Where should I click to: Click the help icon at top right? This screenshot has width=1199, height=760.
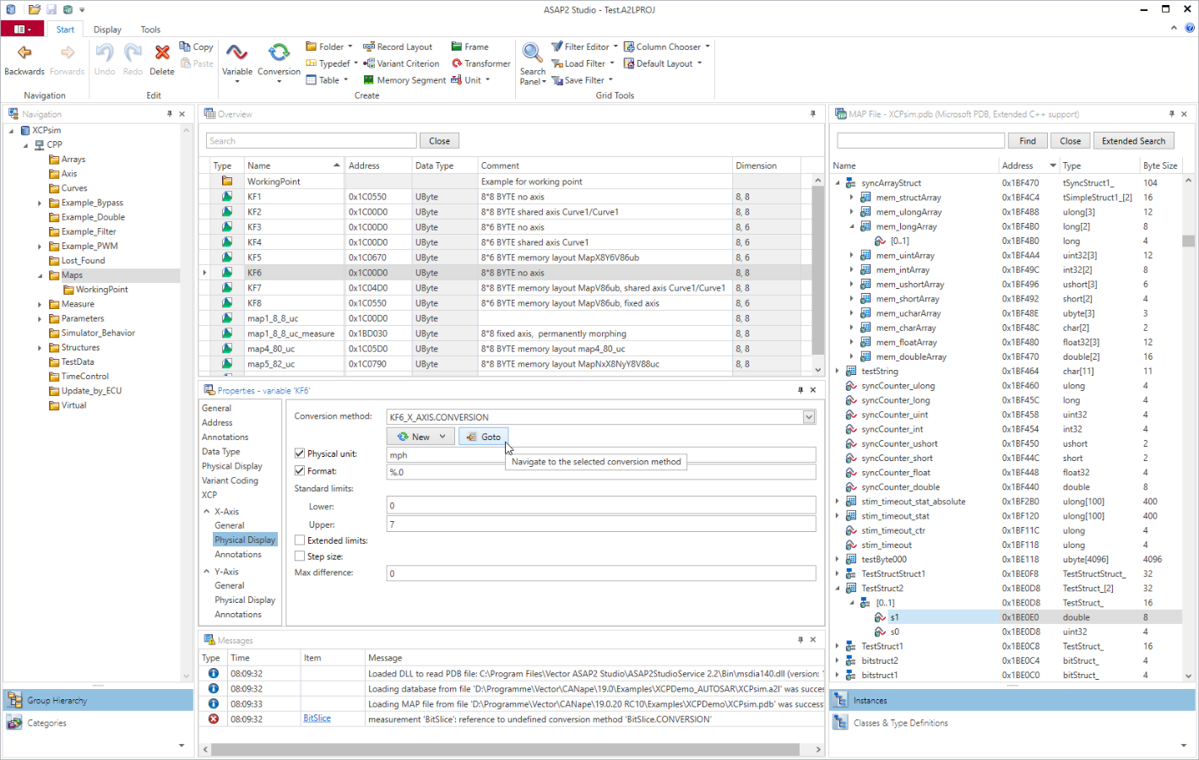pyautogui.click(x=1190, y=28)
